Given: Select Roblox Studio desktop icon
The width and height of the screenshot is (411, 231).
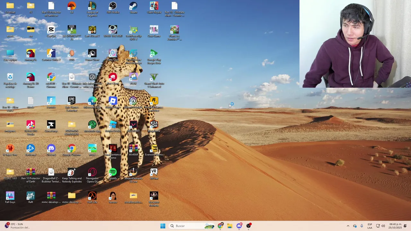Looking at the screenshot, I should [x=113, y=126].
